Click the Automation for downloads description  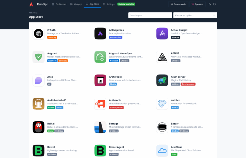(x=184, y=104)
